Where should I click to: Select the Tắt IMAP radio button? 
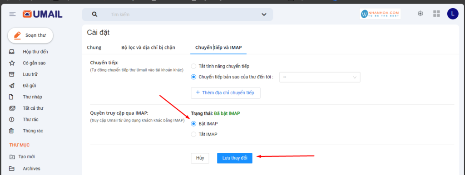193,134
